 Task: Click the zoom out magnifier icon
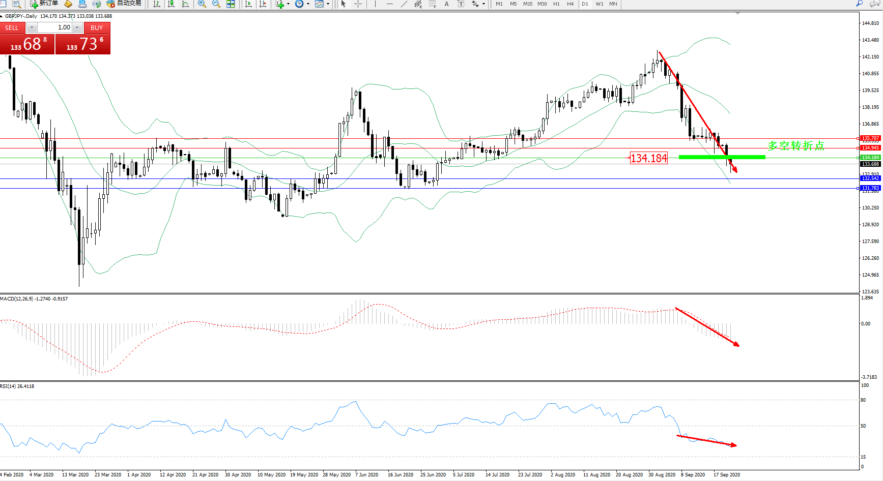216,4
